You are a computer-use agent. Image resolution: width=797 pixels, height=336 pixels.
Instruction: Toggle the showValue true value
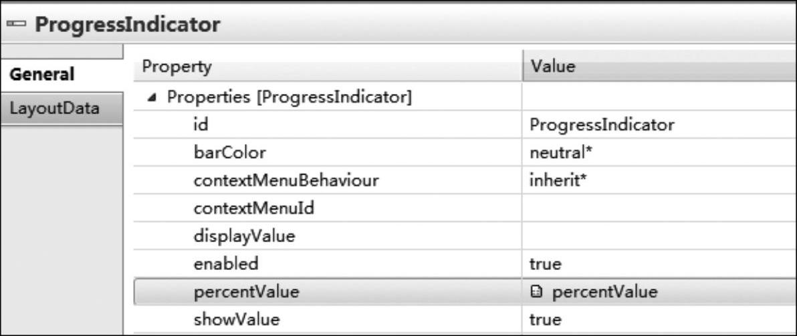[x=659, y=320]
